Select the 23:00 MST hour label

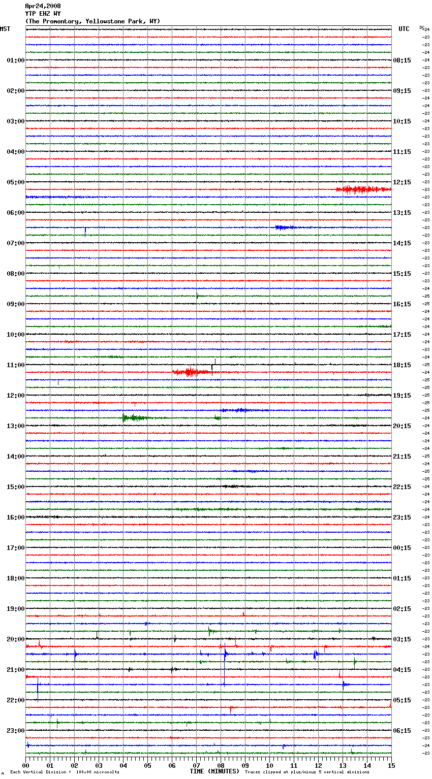(x=15, y=731)
